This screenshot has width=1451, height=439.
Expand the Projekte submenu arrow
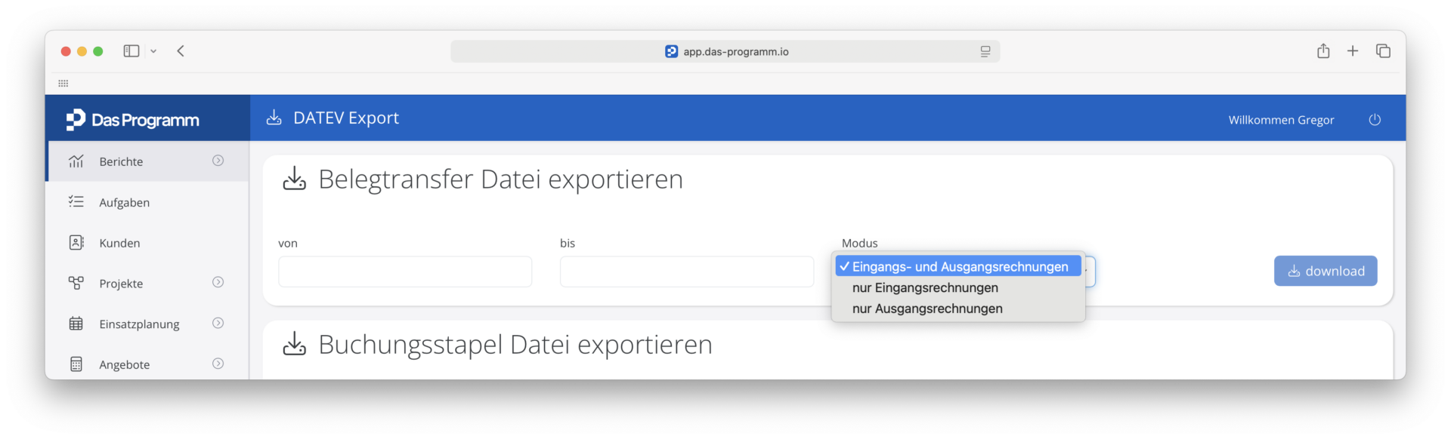[x=218, y=282]
